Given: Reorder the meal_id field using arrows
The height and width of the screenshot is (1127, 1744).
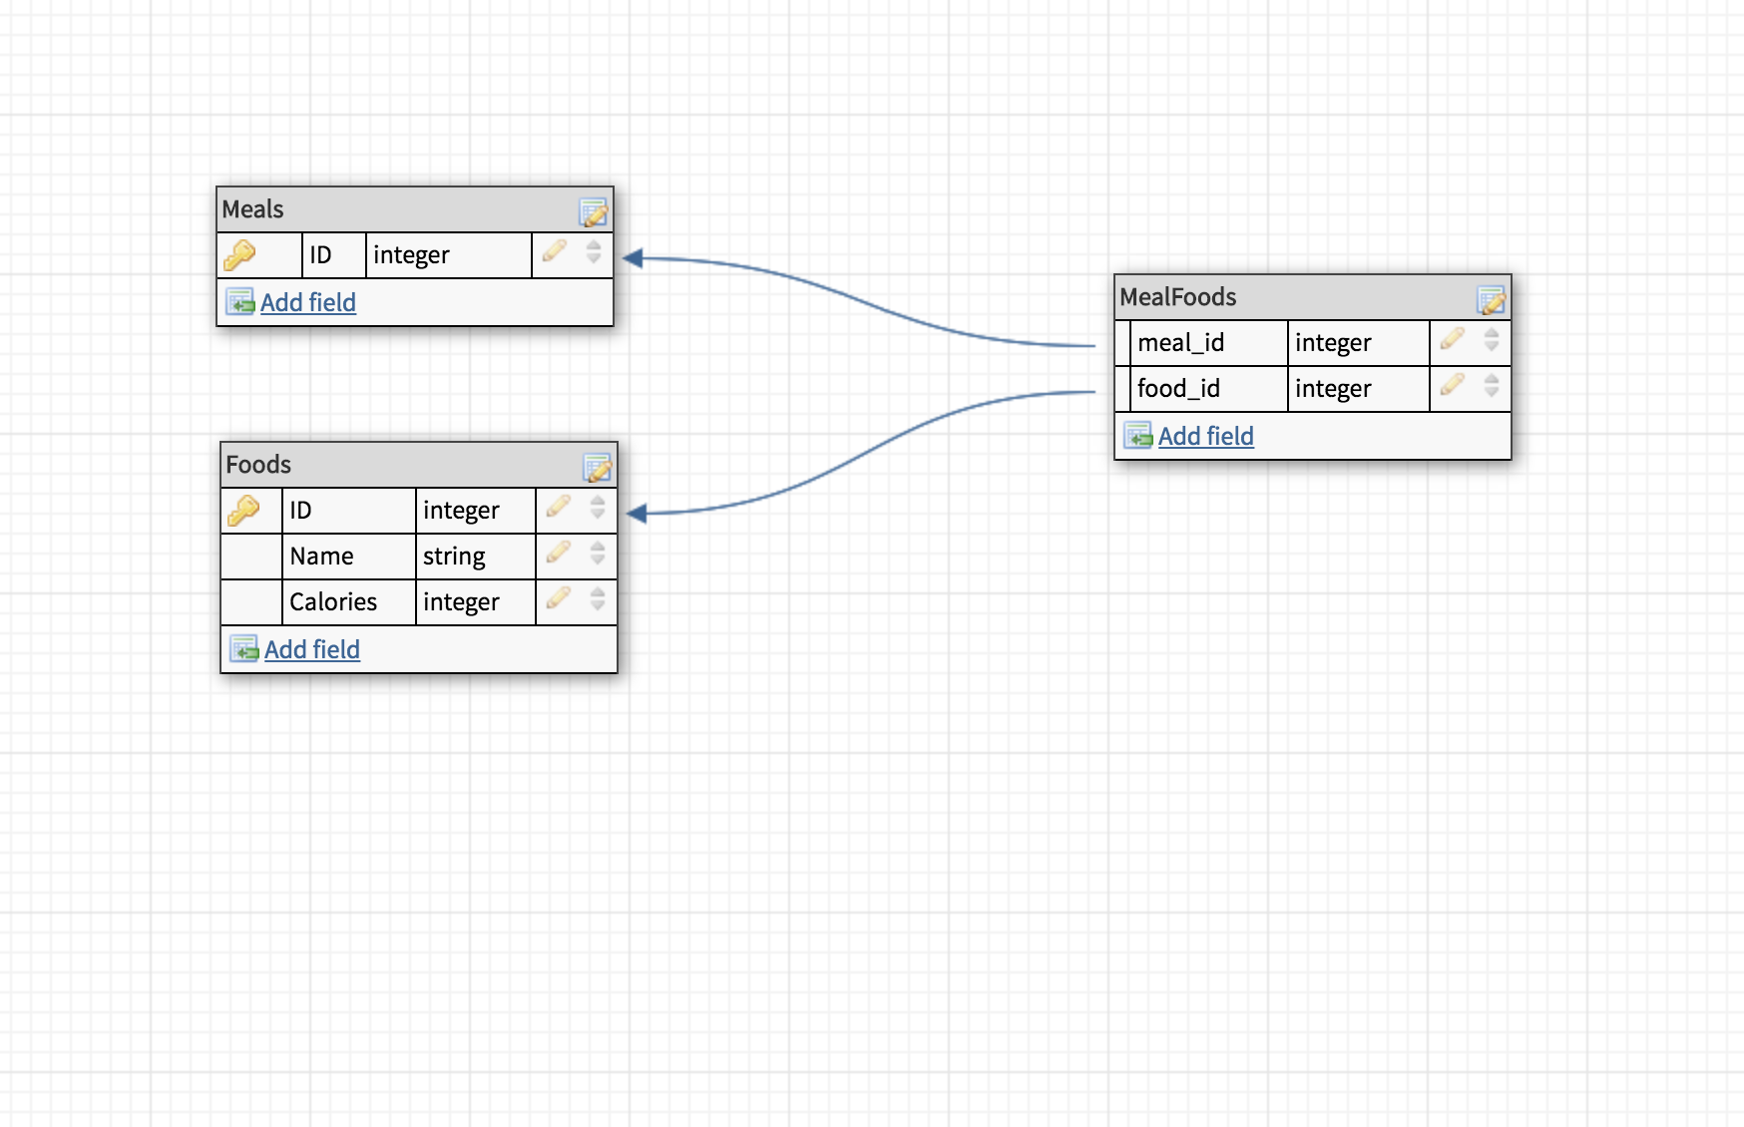Looking at the screenshot, I should (1492, 339).
